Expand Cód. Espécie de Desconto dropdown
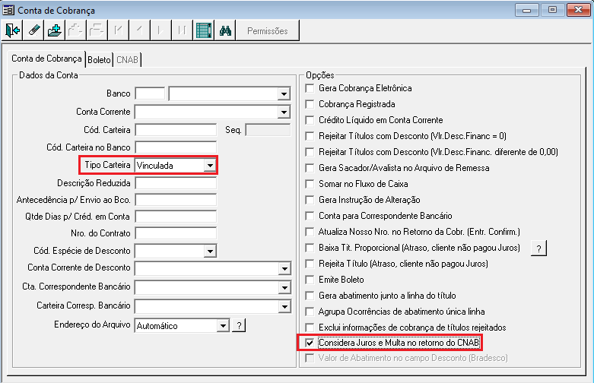The height and width of the screenshot is (383, 594). click(209, 251)
